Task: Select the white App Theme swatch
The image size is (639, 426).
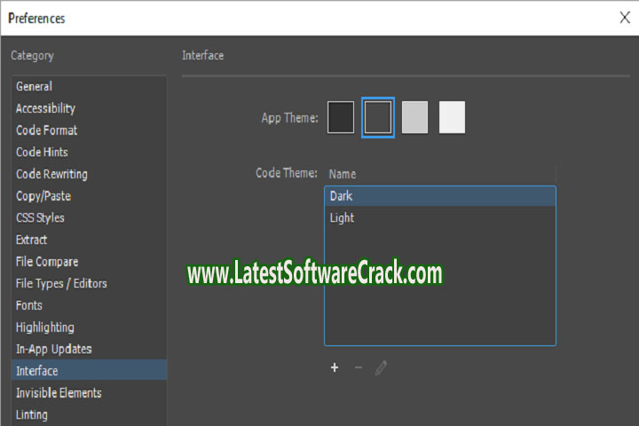Action: 452,117
